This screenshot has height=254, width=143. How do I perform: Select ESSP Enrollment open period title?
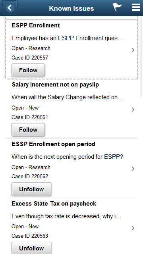[53, 144]
